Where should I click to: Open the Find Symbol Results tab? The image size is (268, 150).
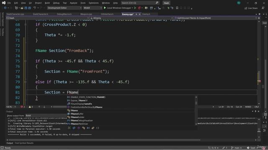(24, 143)
